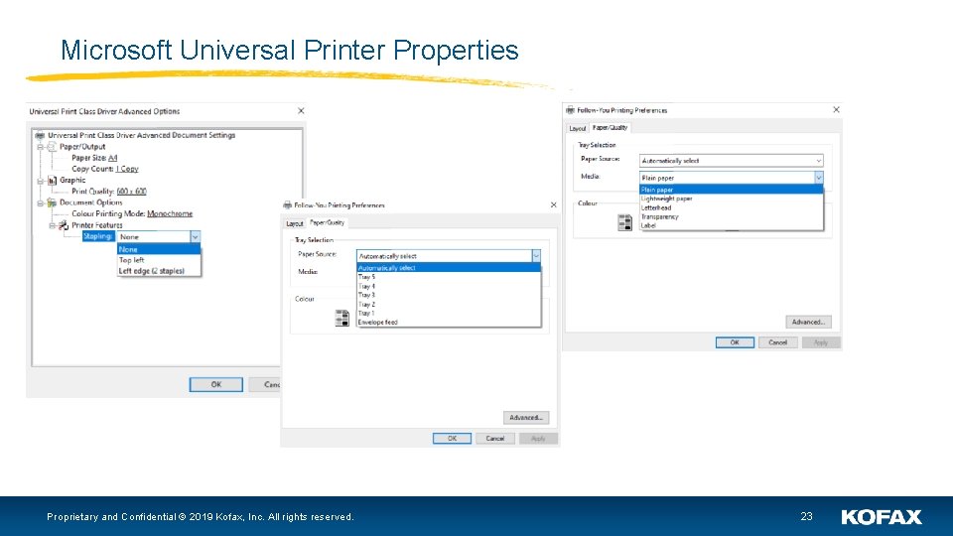Collapse the Document Options tree branch
The image size is (953, 536).
pyautogui.click(x=40, y=202)
